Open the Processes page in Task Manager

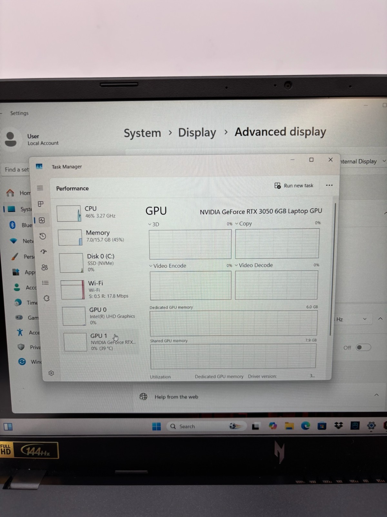[x=41, y=204]
